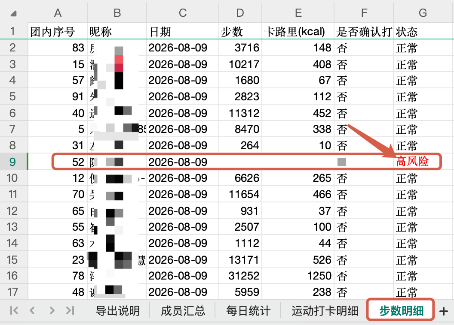Select team number cell 52

[x=58, y=162]
